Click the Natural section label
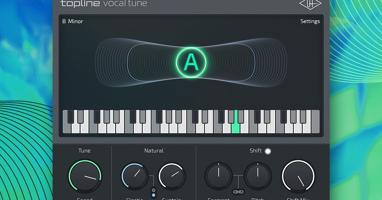 pos(154,150)
